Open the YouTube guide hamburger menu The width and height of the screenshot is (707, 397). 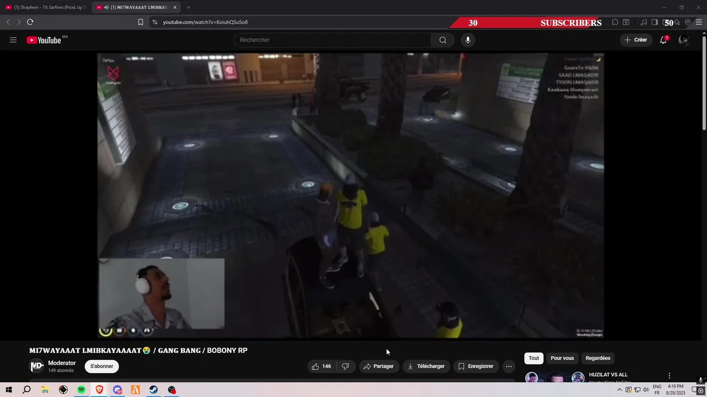coord(13,40)
